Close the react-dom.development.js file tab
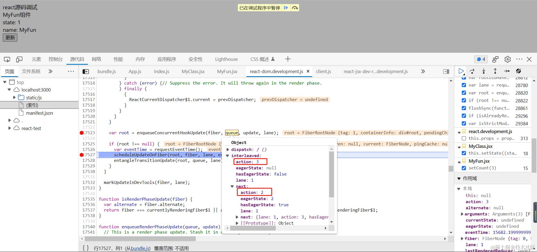 [x=308, y=71]
